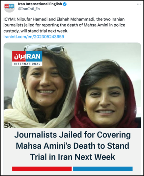Click the red bar below the headline
Screen dimensions: 144x176
pos(42,169)
